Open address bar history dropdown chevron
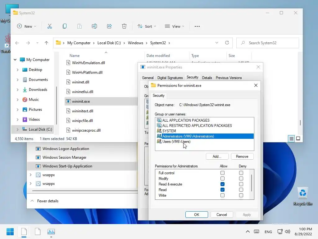The image size is (318, 239). (216, 43)
